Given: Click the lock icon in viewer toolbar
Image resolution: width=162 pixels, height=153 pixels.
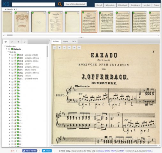Looking at the screenshot, I should tap(79, 47).
